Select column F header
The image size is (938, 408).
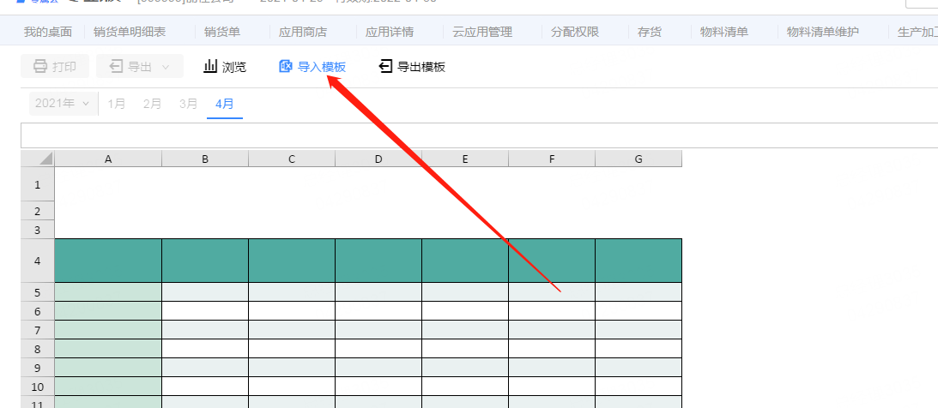(552, 159)
